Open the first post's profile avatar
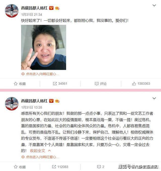The image size is (161, 171). pyautogui.click(x=12, y=11)
